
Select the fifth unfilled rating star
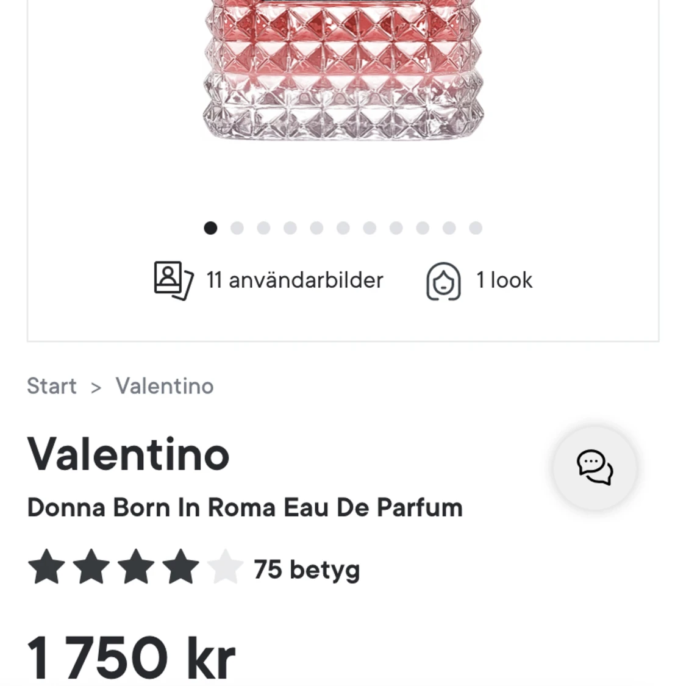click(224, 568)
